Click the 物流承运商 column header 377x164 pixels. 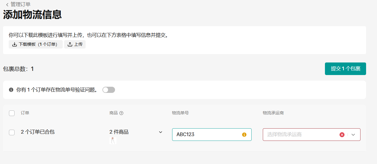[x=273, y=113]
